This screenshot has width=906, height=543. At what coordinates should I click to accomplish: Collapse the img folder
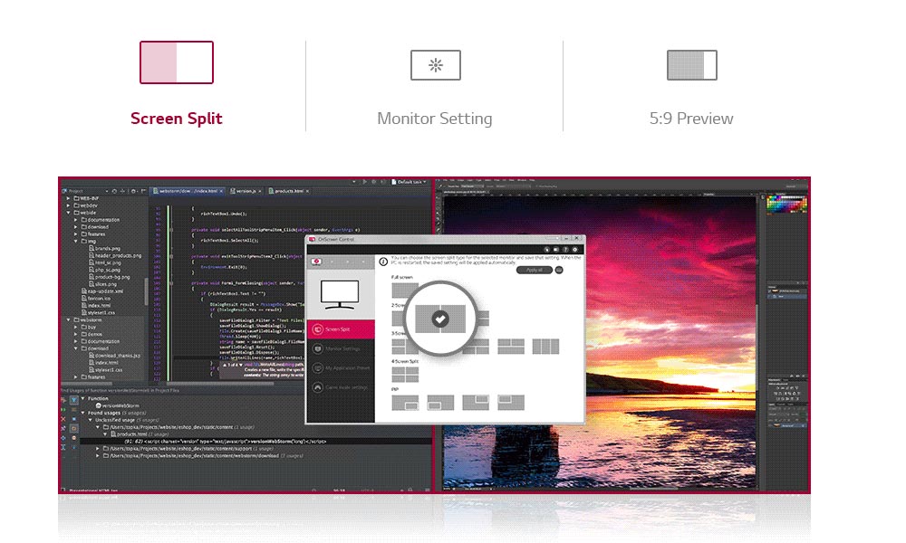tap(76, 242)
